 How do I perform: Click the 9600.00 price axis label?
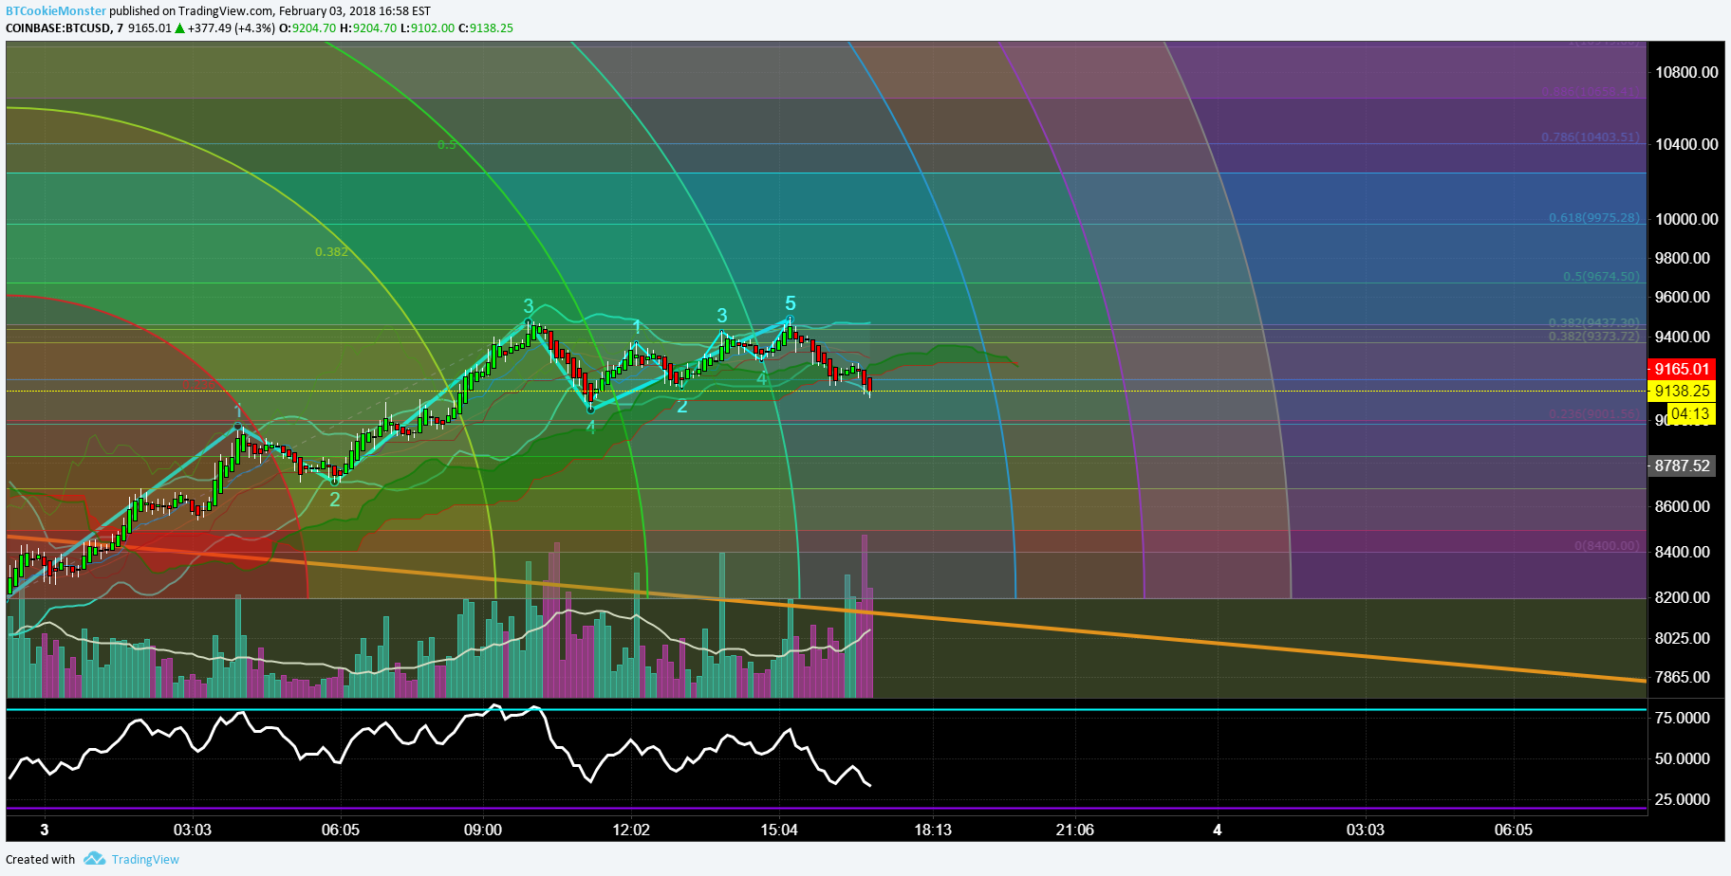(x=1683, y=297)
